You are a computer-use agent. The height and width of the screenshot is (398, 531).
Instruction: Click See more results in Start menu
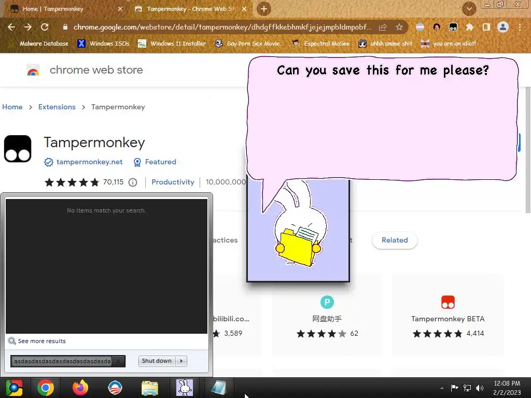pyautogui.click(x=37, y=341)
